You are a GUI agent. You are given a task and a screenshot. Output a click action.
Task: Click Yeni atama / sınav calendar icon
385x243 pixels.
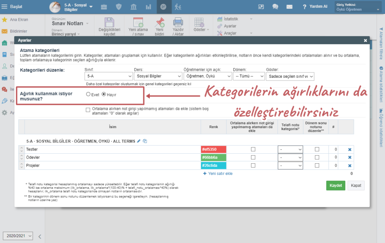[138, 22]
